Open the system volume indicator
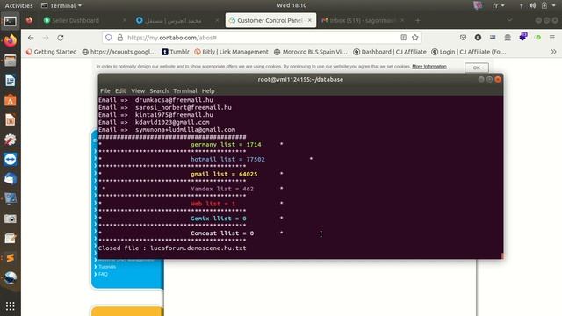This screenshot has width=562, height=316. point(533,5)
